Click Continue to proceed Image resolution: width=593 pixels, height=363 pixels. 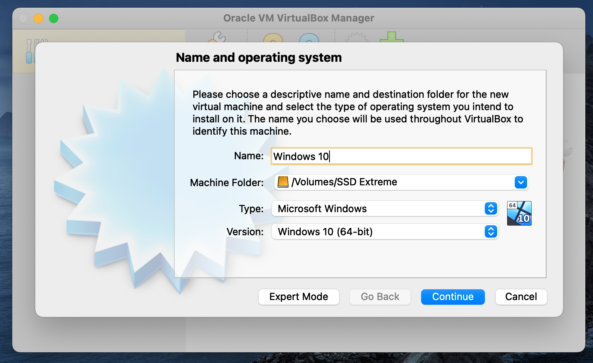pyautogui.click(x=453, y=297)
